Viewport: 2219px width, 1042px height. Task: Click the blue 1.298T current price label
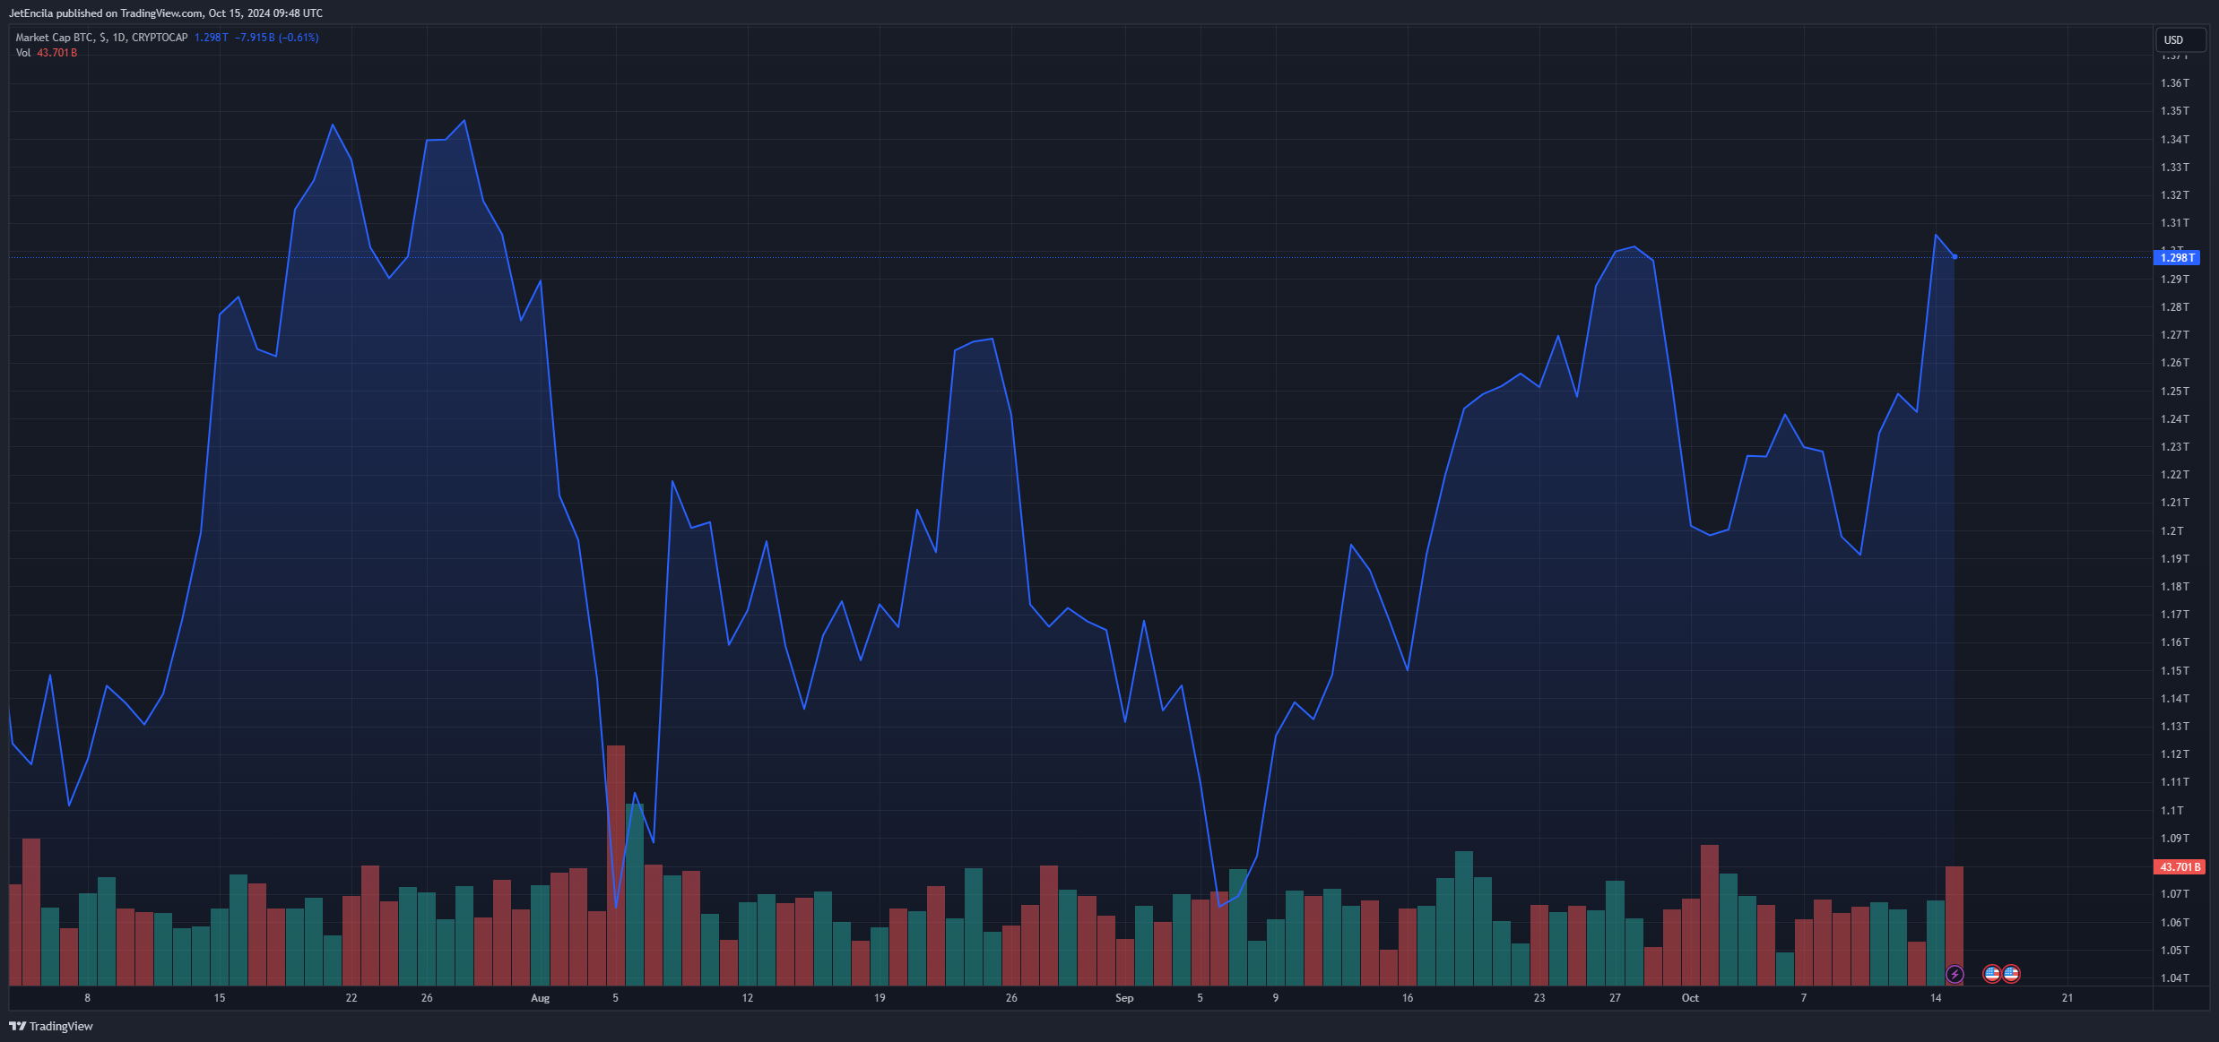pos(2176,258)
